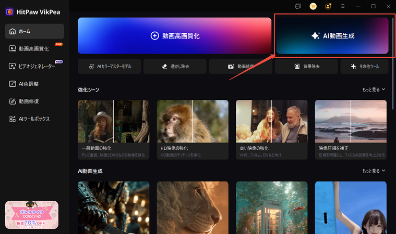396x234 pixels.
Task: Select the 映像圧縮を補正 card
Action: (x=351, y=129)
